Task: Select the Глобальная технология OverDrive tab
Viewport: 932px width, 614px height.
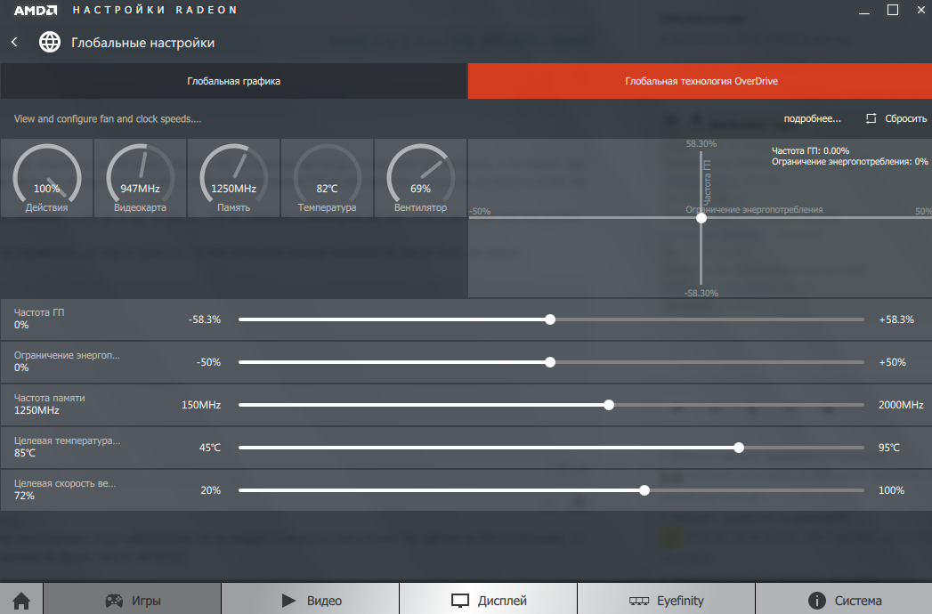Action: (700, 81)
